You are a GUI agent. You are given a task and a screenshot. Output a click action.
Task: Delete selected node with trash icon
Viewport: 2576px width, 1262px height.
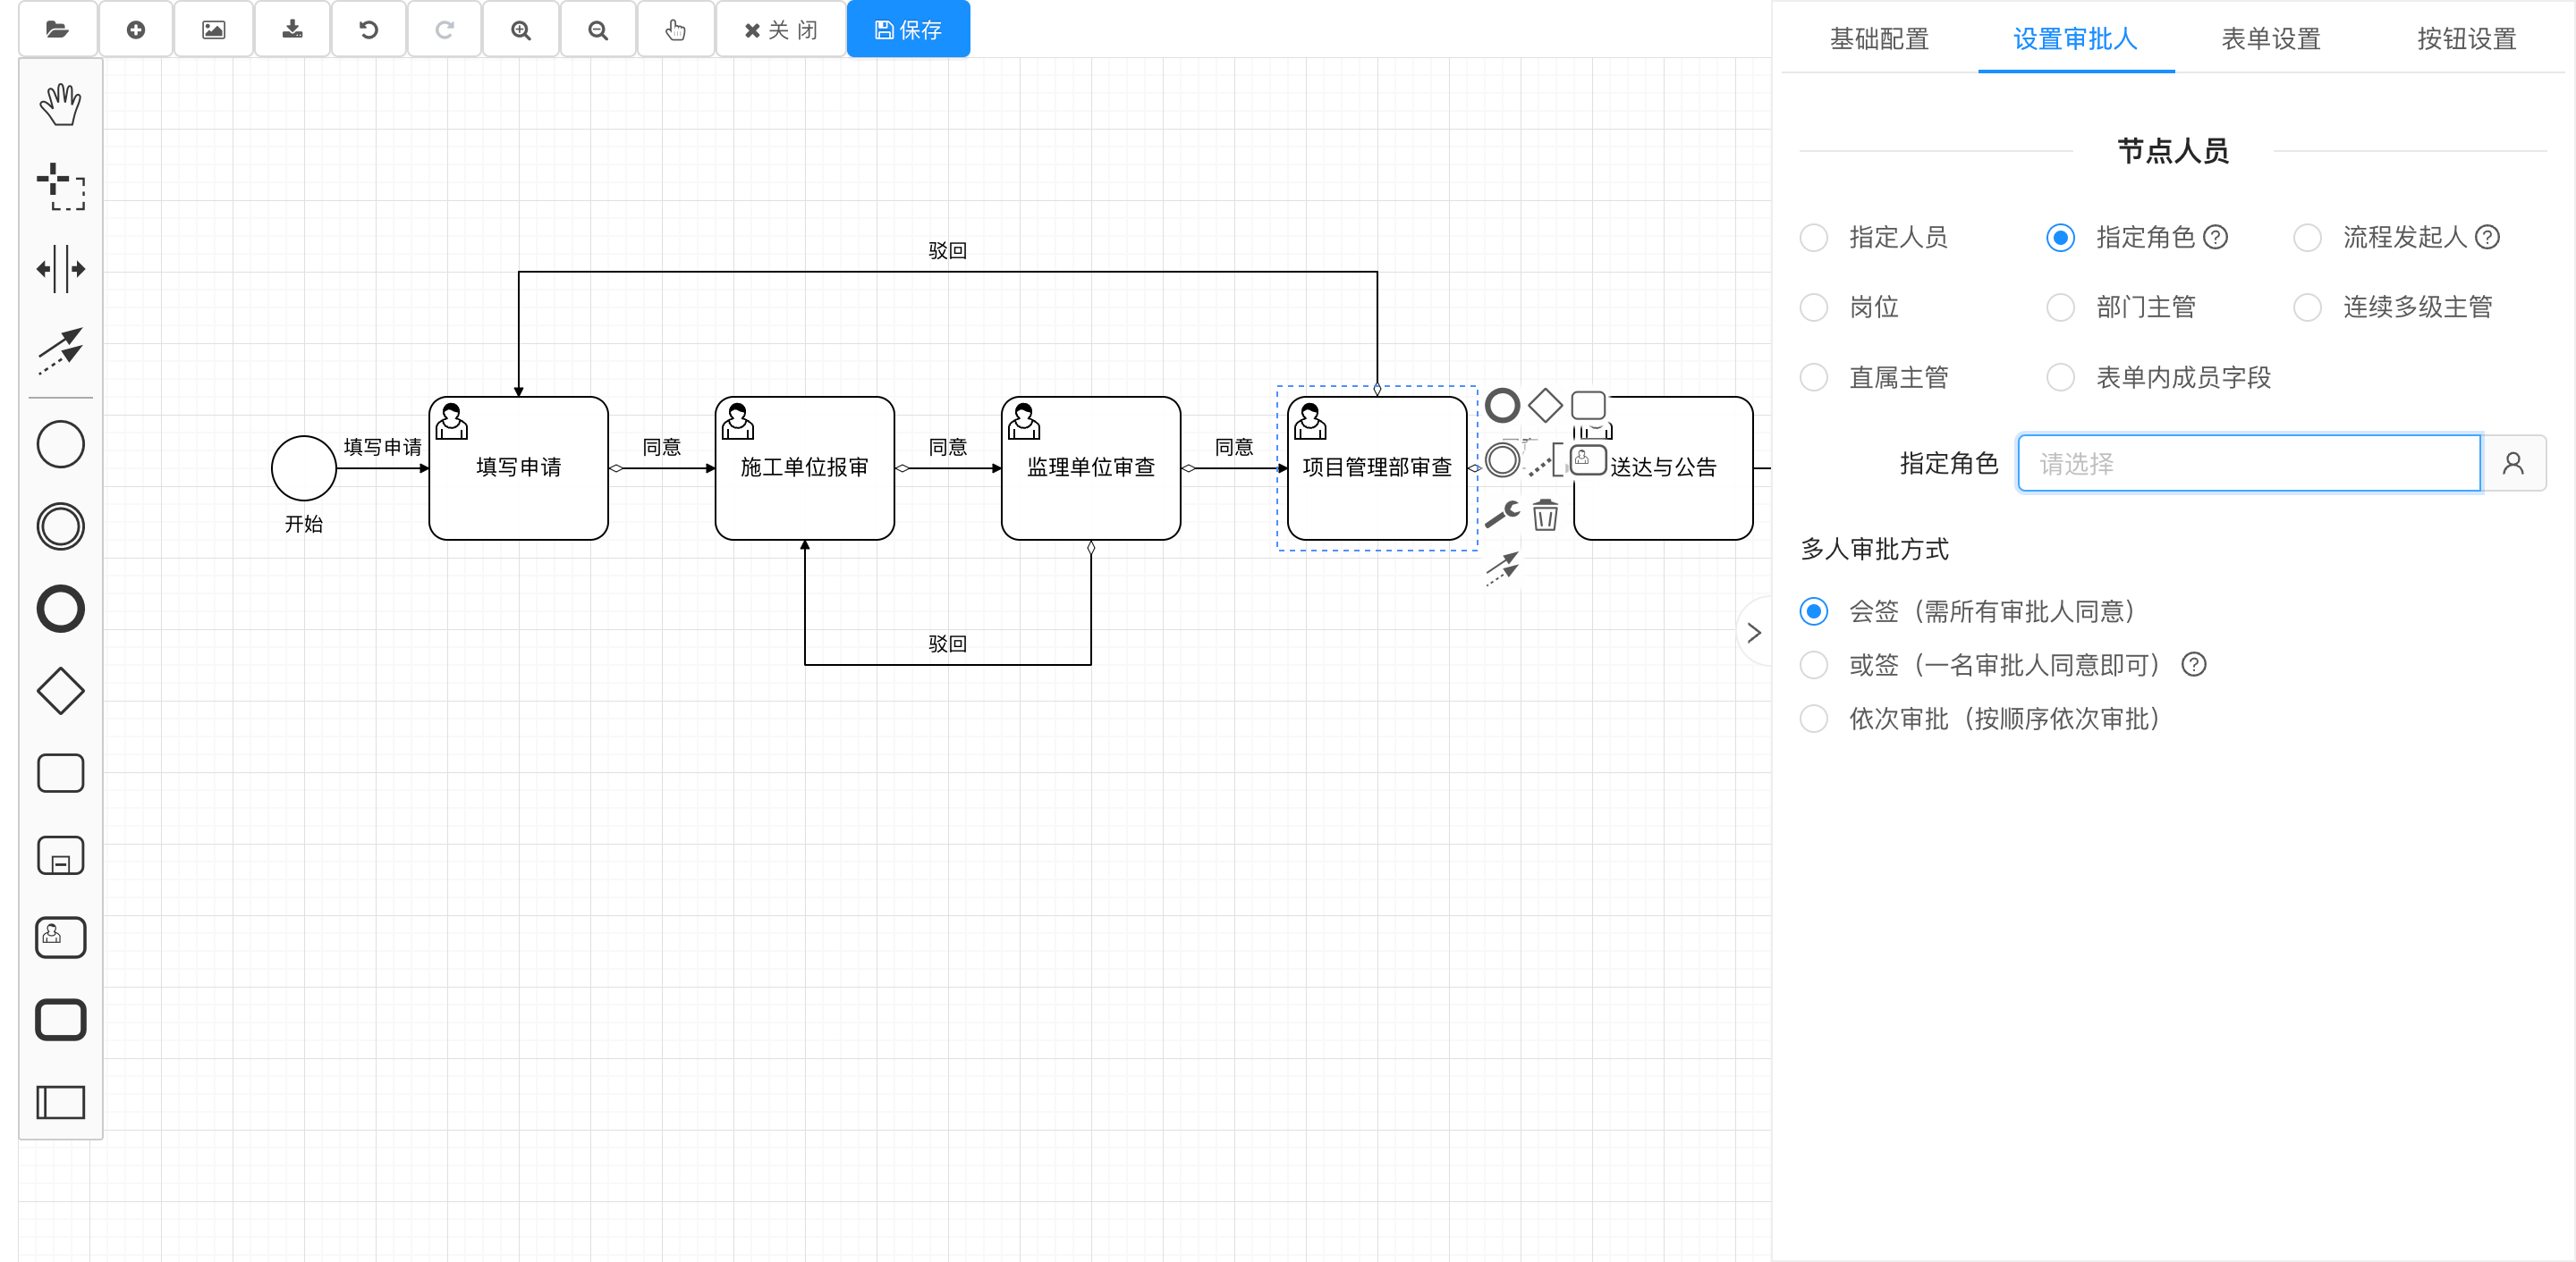pos(1545,515)
